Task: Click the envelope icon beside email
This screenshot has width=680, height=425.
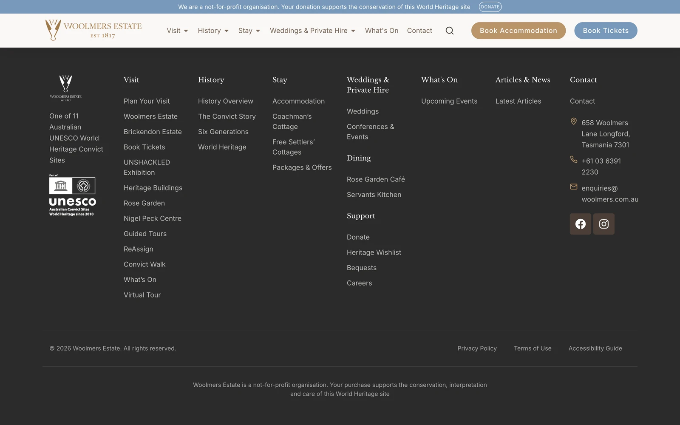Action: tap(574, 187)
